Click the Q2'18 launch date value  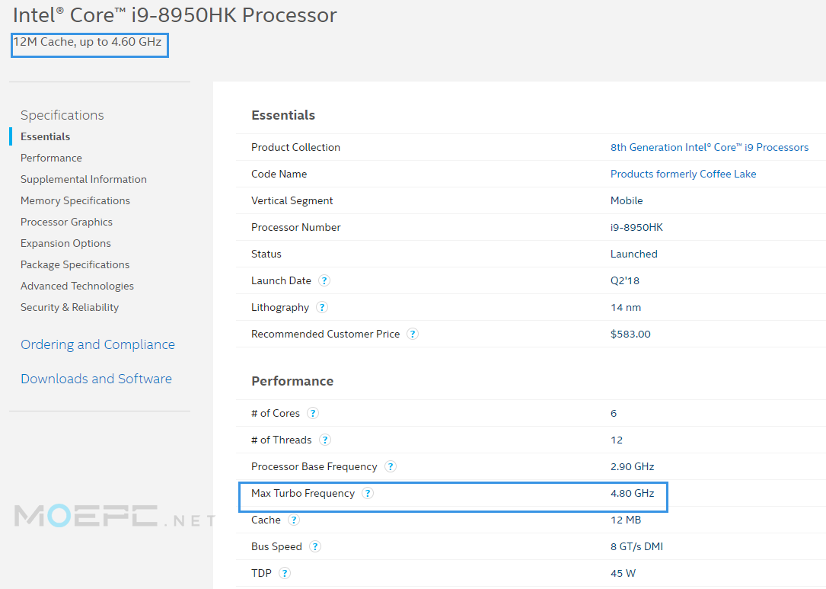point(625,280)
